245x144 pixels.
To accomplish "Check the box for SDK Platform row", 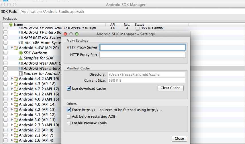I will point(5,53).
